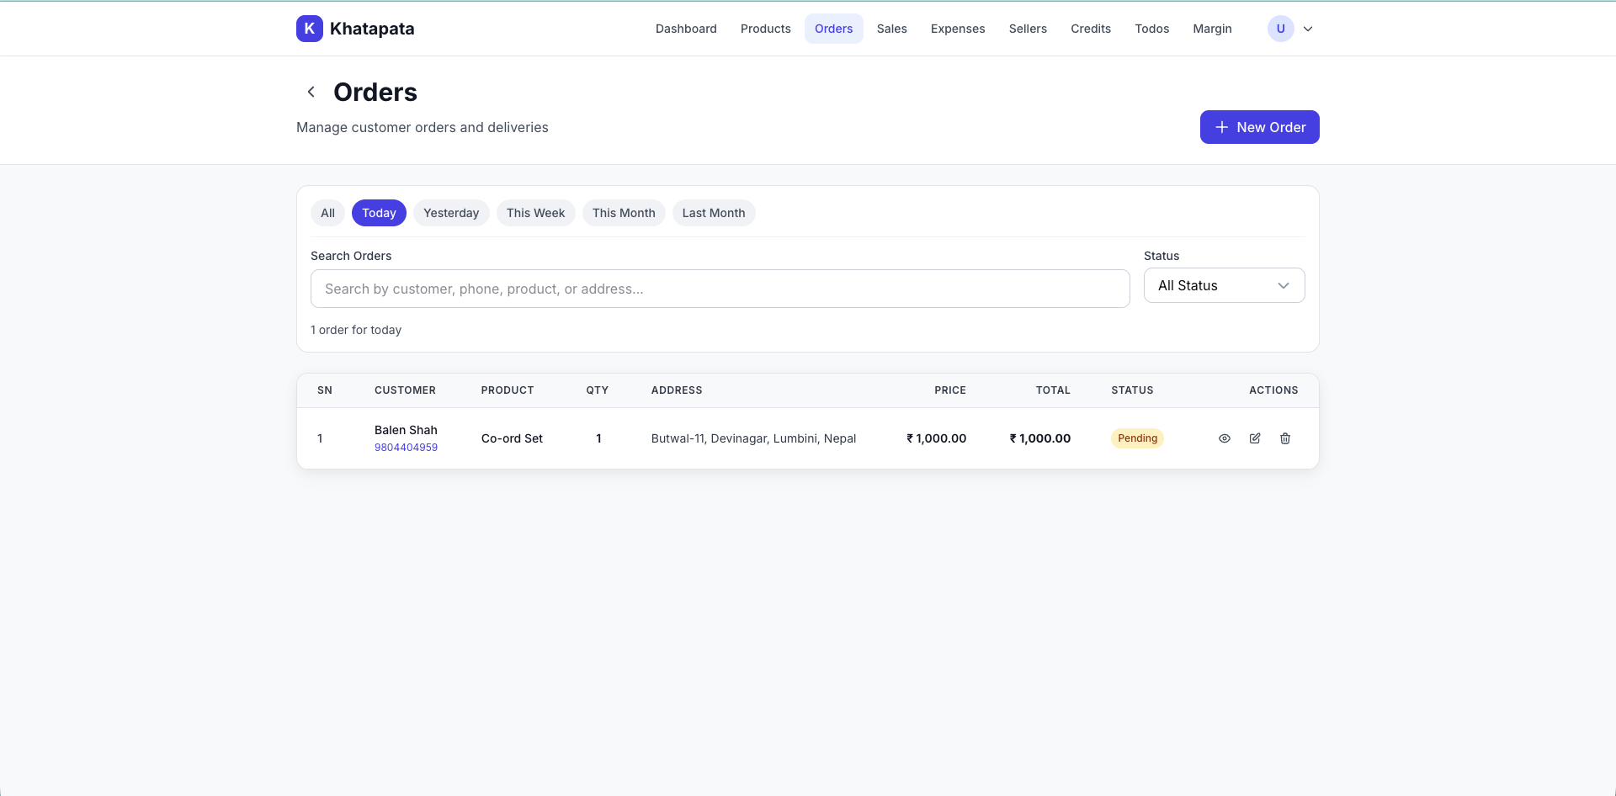The image size is (1616, 796).
Task: Click the Search Orders input field
Action: pyautogui.click(x=720, y=289)
